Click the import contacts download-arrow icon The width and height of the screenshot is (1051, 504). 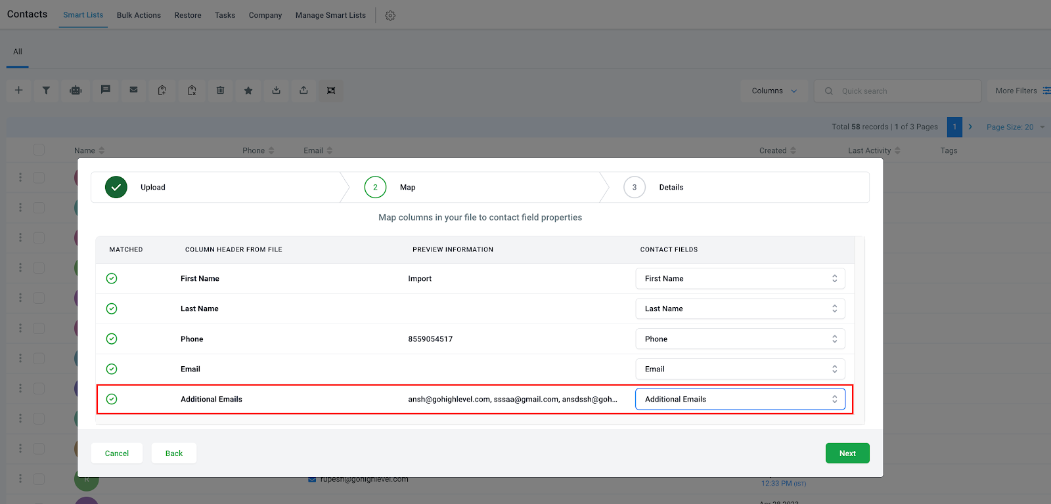[277, 91]
